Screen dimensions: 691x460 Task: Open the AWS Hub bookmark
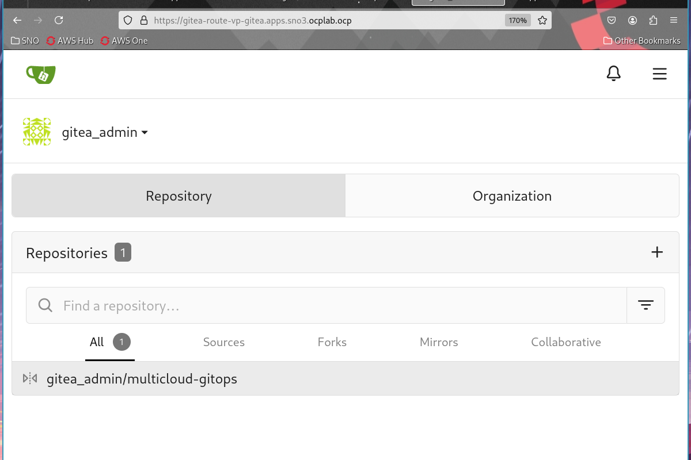[x=69, y=40]
